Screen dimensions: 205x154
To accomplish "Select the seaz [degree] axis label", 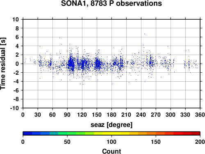I will pos(112,125).
